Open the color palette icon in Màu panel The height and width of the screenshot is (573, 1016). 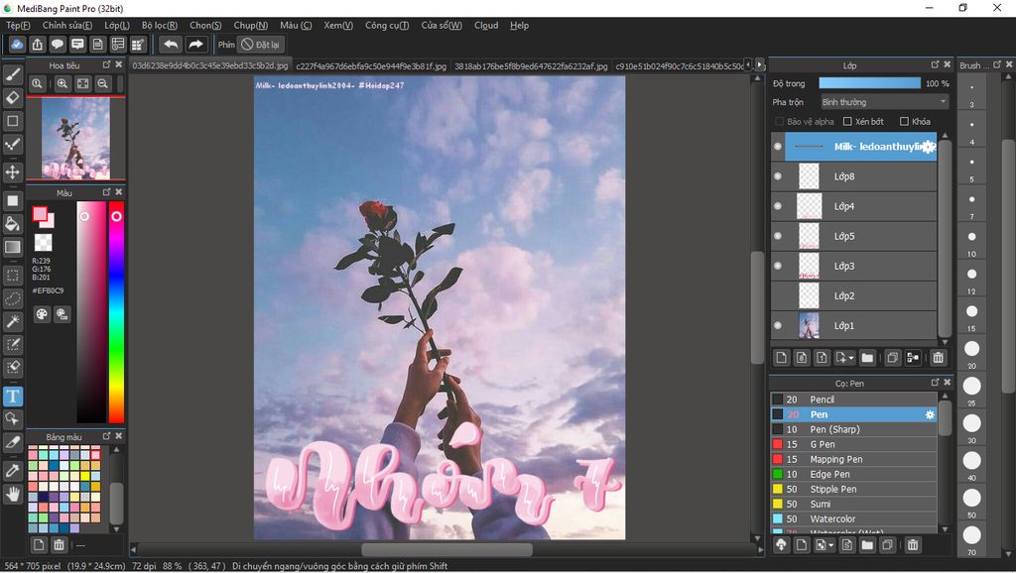[x=42, y=314]
